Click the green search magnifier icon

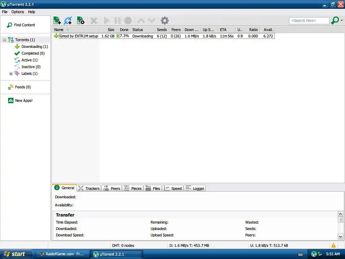335,20
